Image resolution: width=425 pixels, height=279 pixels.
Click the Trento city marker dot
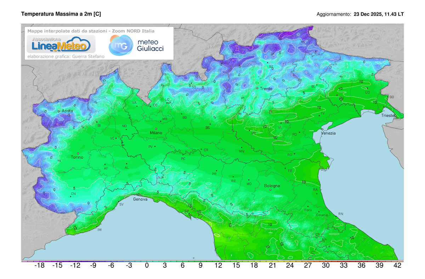257,88
